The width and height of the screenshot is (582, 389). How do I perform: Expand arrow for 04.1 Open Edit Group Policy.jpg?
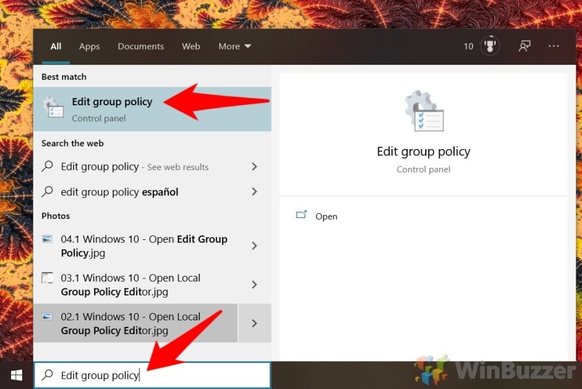tap(254, 246)
